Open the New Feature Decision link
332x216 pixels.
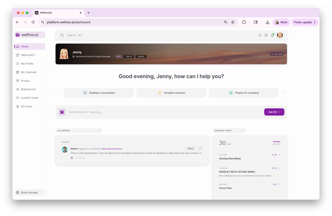[112, 149]
